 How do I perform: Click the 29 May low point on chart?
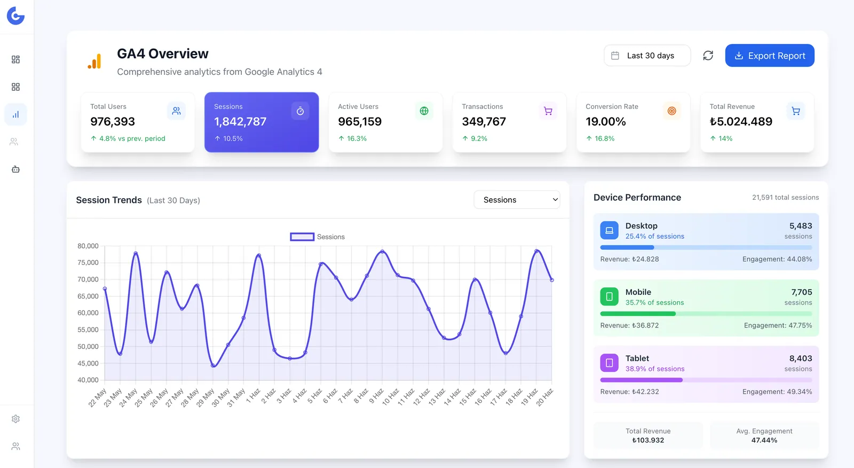coord(213,366)
